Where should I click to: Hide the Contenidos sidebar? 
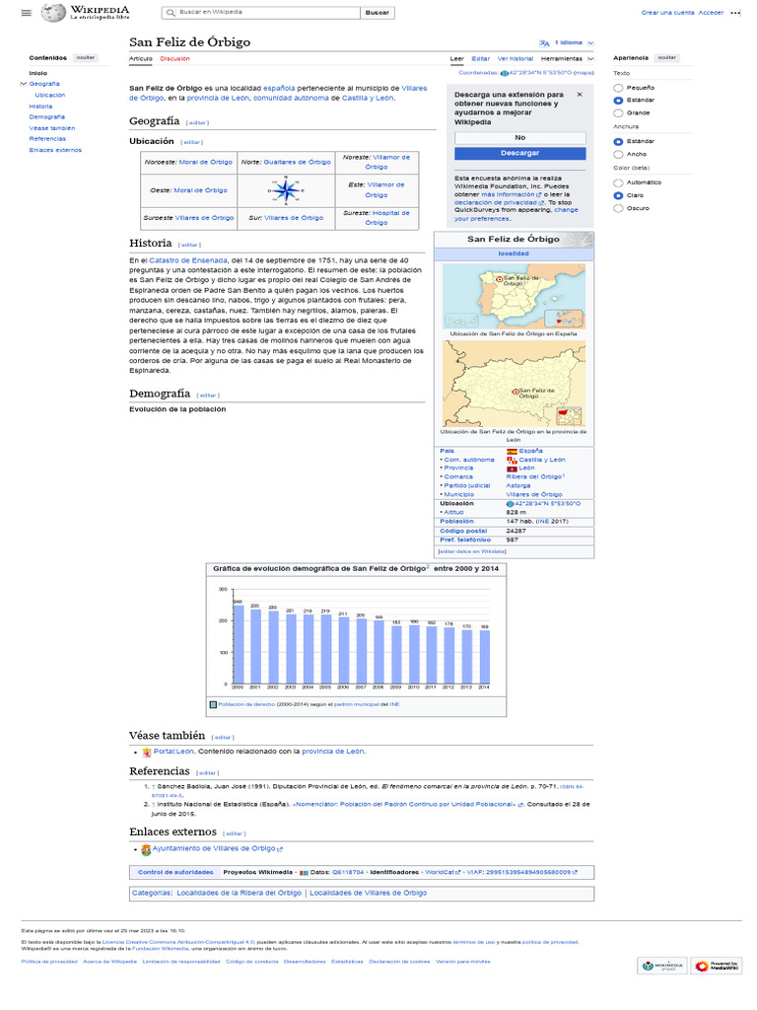(86, 58)
